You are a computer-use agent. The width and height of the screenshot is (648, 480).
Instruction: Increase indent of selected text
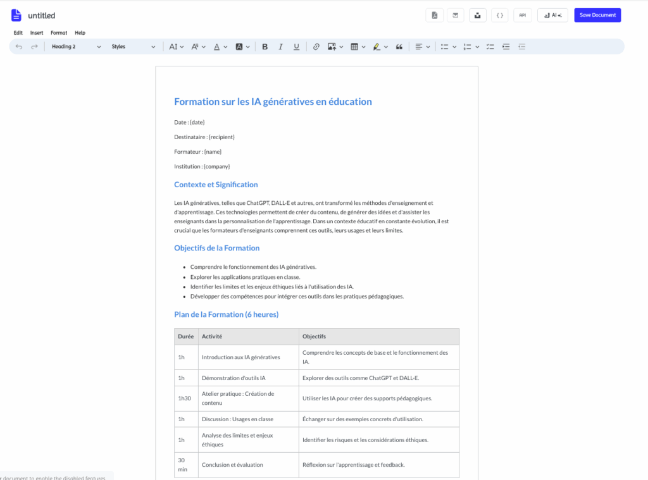pyautogui.click(x=506, y=47)
